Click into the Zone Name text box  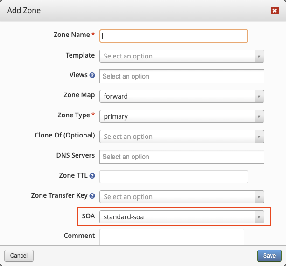click(174, 36)
